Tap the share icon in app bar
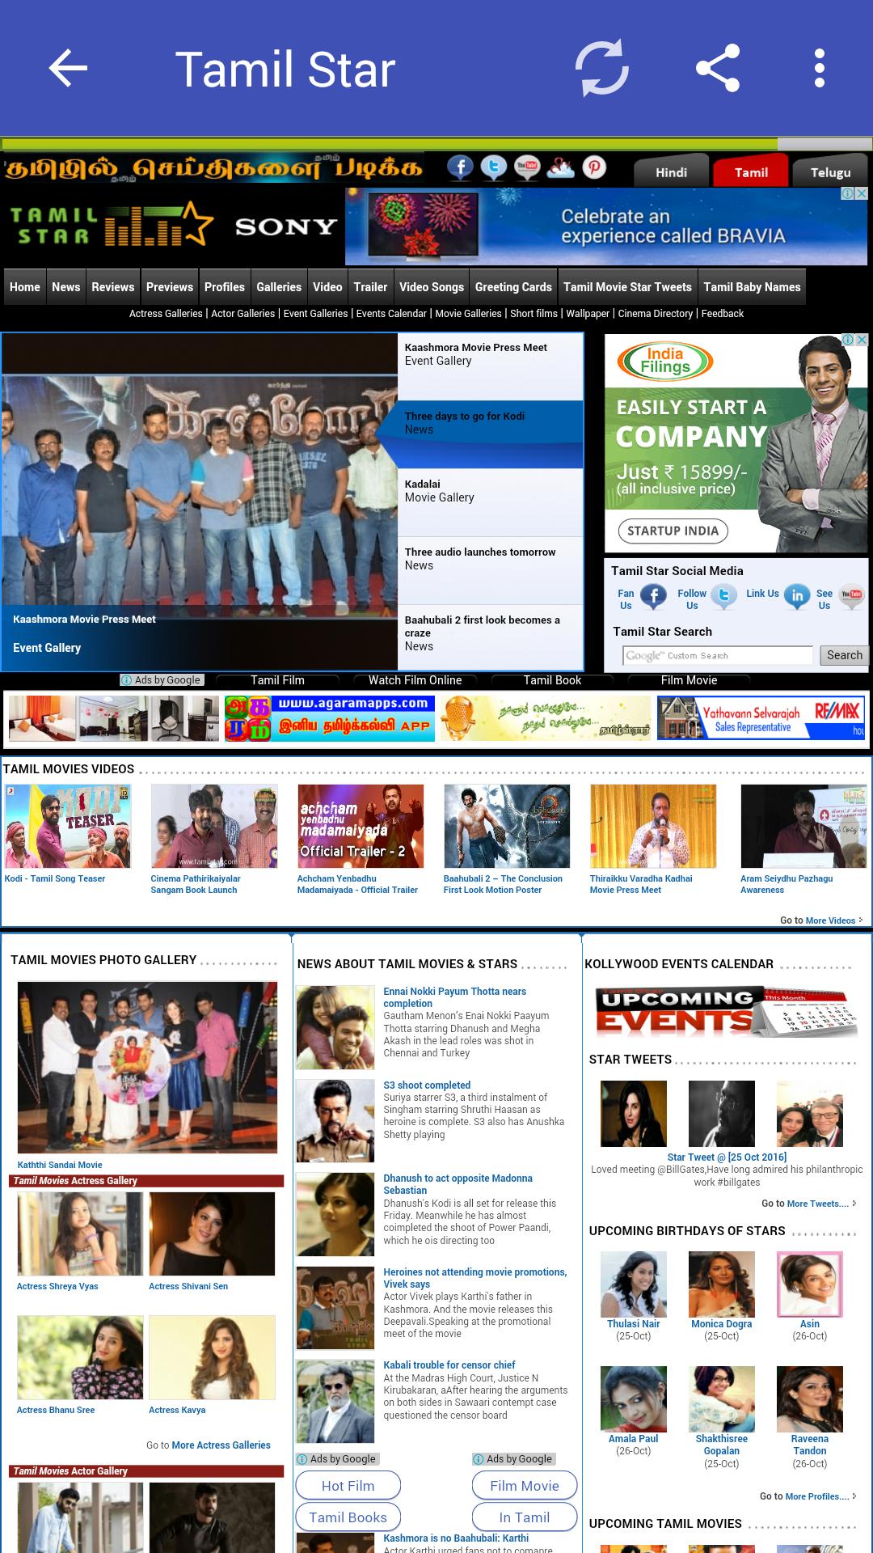 coord(718,68)
